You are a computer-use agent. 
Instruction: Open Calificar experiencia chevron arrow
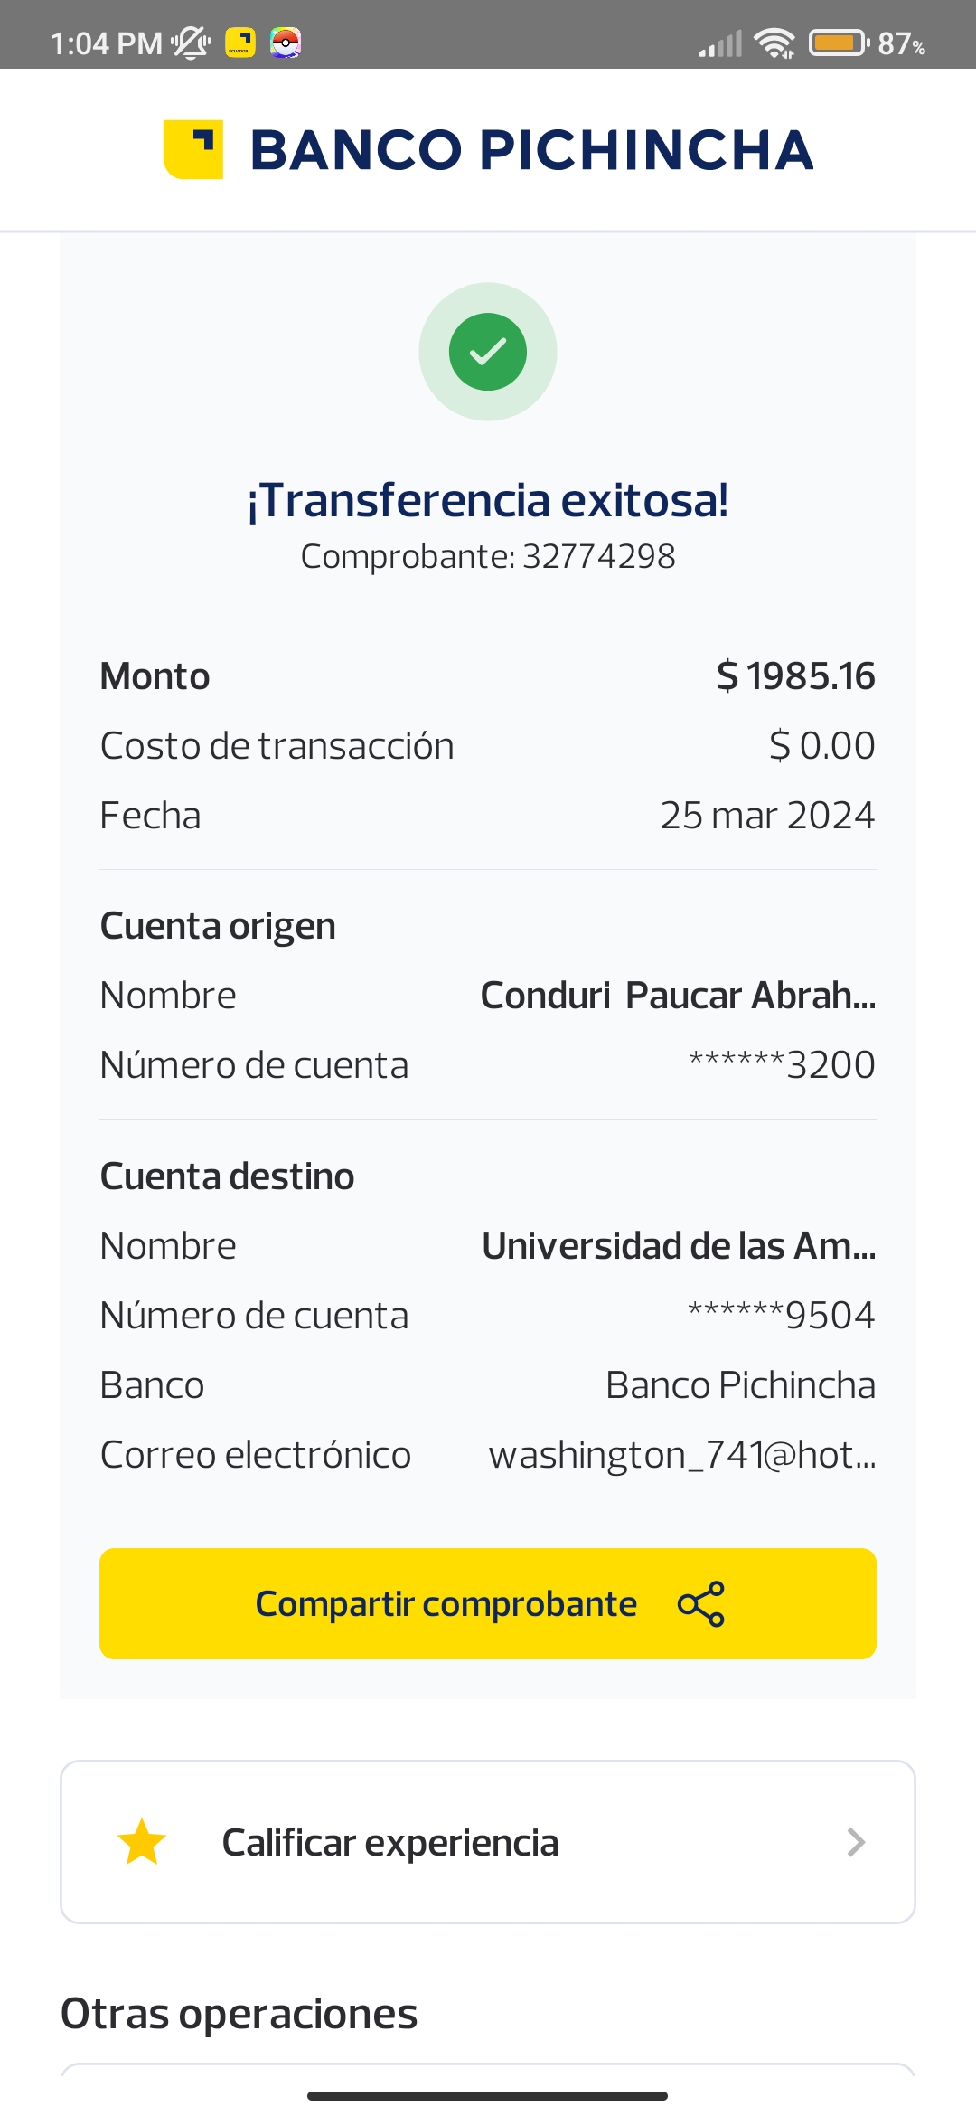pos(856,1843)
